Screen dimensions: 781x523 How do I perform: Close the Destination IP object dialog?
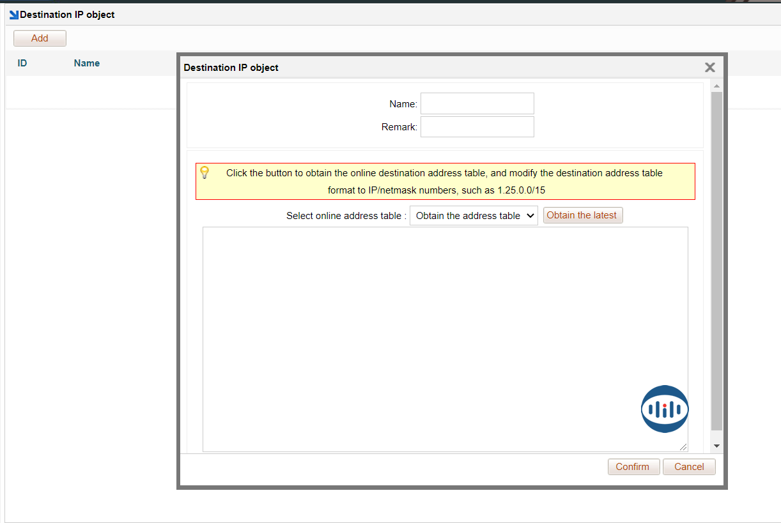(709, 68)
